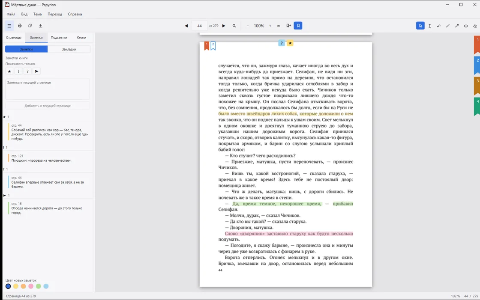Select the straight line tool
The image size is (480, 300).
(448, 26)
